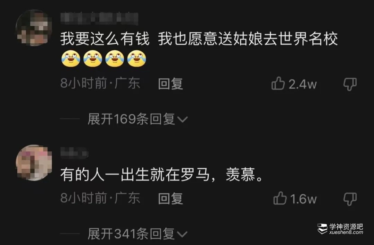Dislike the comment with 1.6w likes
374x245 pixels.
(350, 199)
